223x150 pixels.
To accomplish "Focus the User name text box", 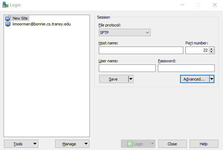I will pyautogui.click(x=127, y=68).
